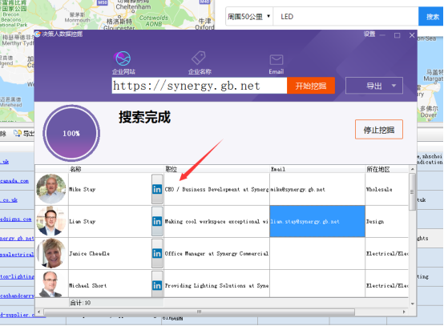
Task: Click the Making cool workspace position cell
Action: coord(216,221)
